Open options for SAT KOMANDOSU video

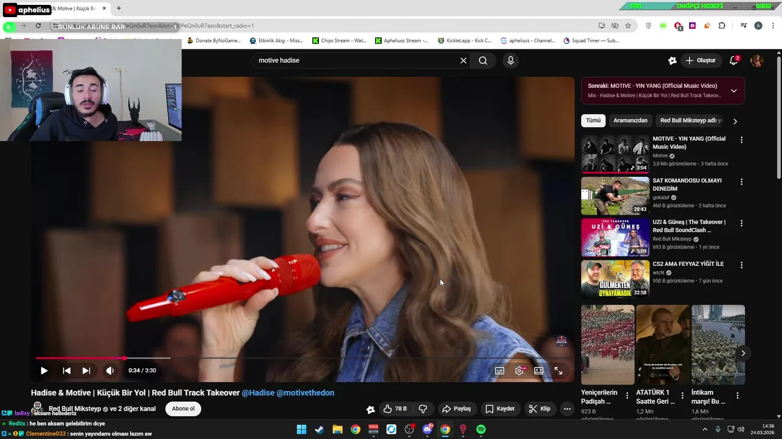coord(742,182)
